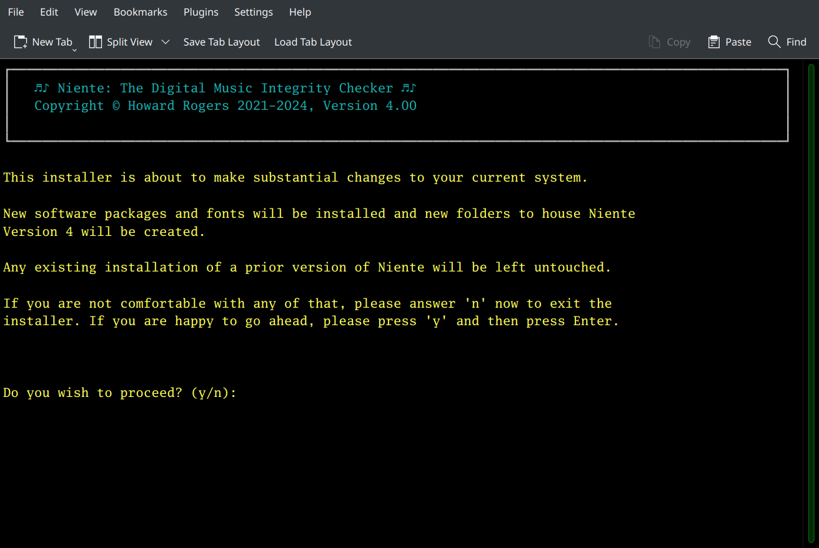This screenshot has height=548, width=819.
Task: Open the File menu
Action: [x=15, y=12]
